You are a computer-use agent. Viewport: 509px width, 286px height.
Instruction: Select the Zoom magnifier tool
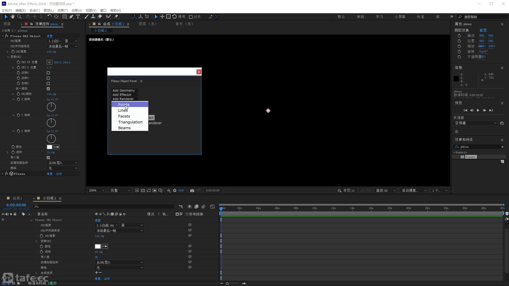point(19,17)
